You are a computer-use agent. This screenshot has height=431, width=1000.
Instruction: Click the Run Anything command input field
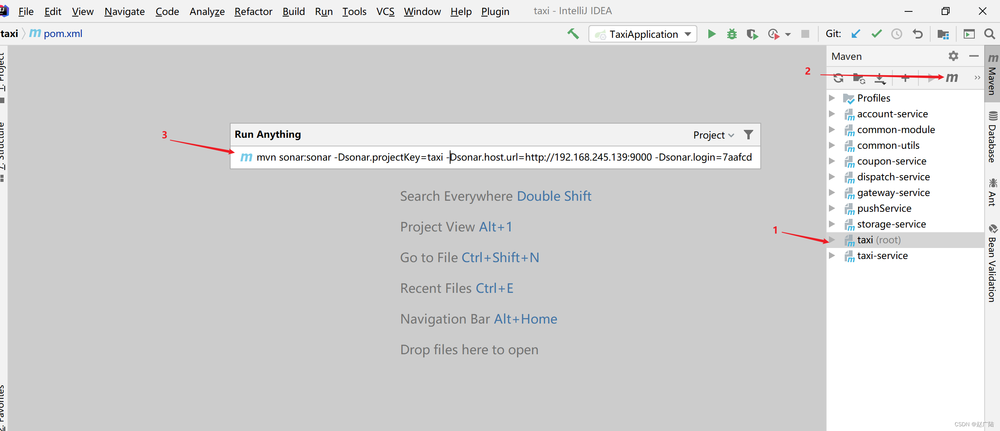pyautogui.click(x=504, y=157)
